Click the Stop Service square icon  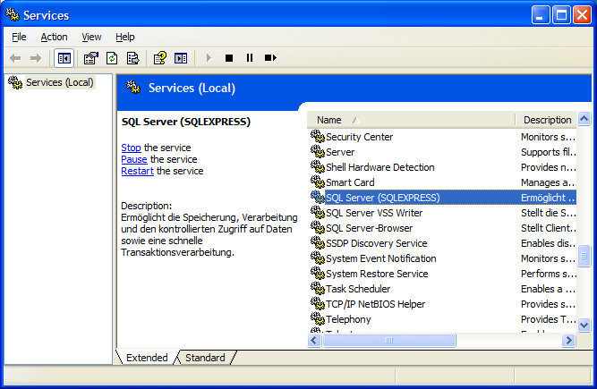tap(229, 58)
